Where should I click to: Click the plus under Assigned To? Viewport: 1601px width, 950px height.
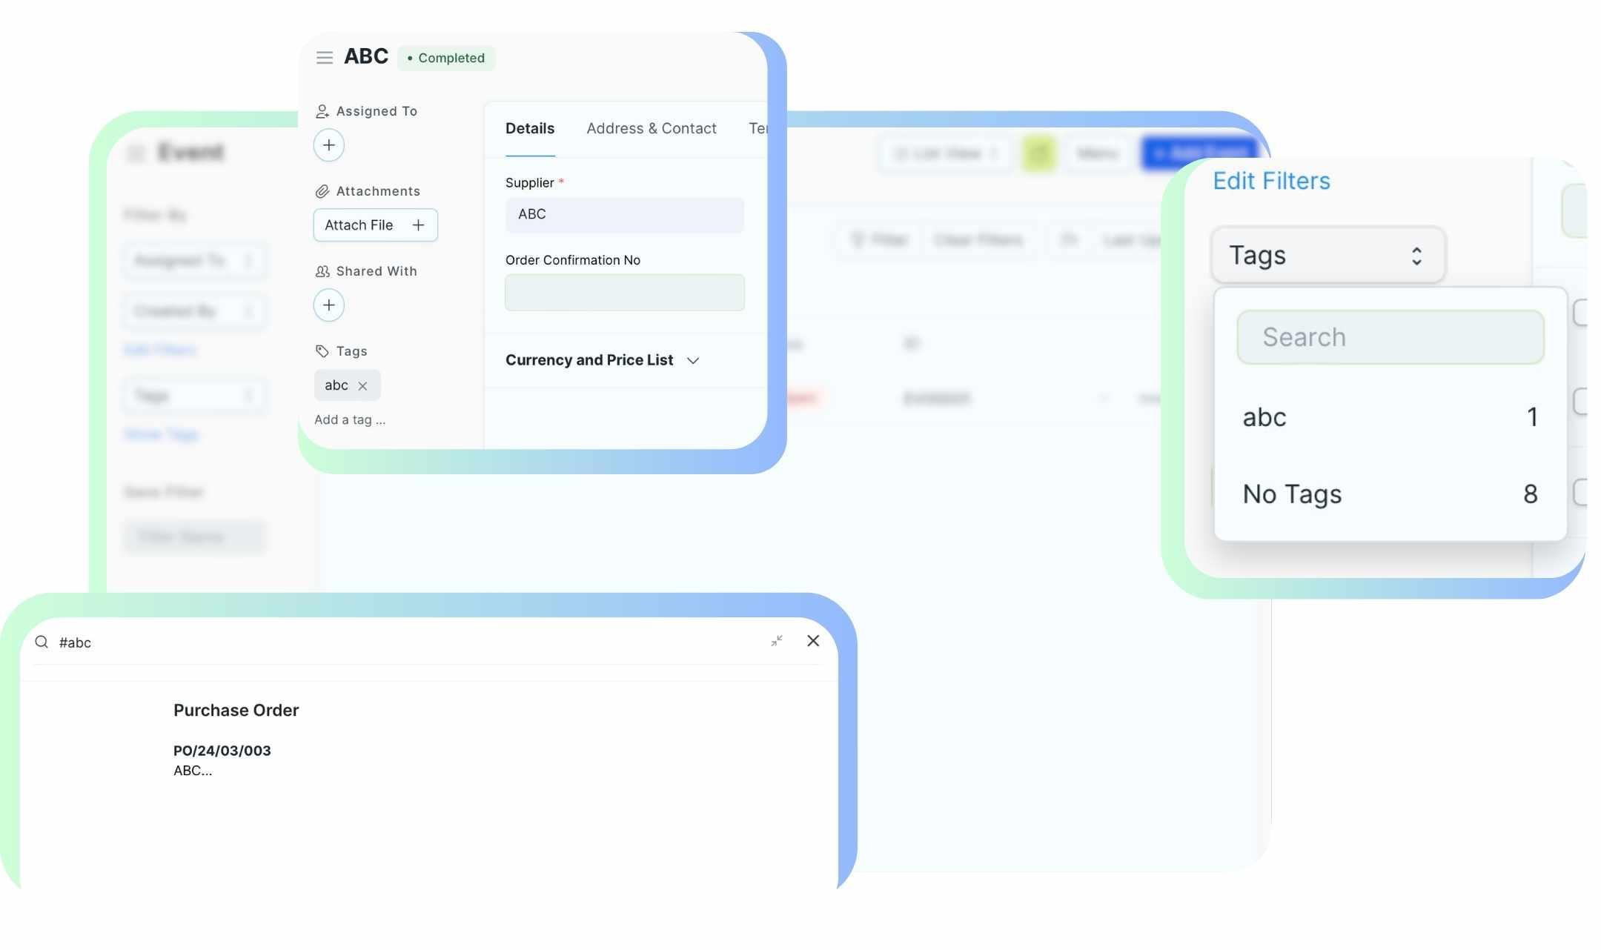[x=328, y=145]
